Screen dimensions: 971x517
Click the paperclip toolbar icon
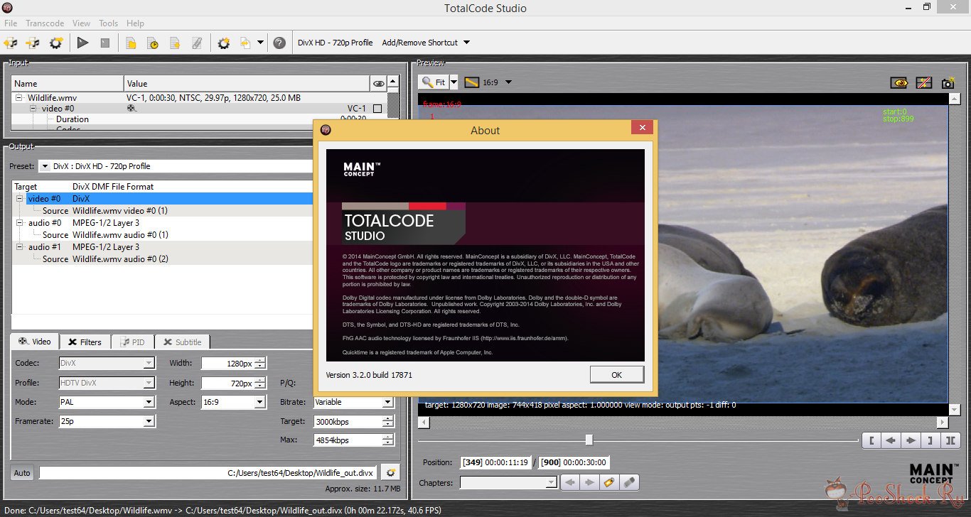pos(197,43)
